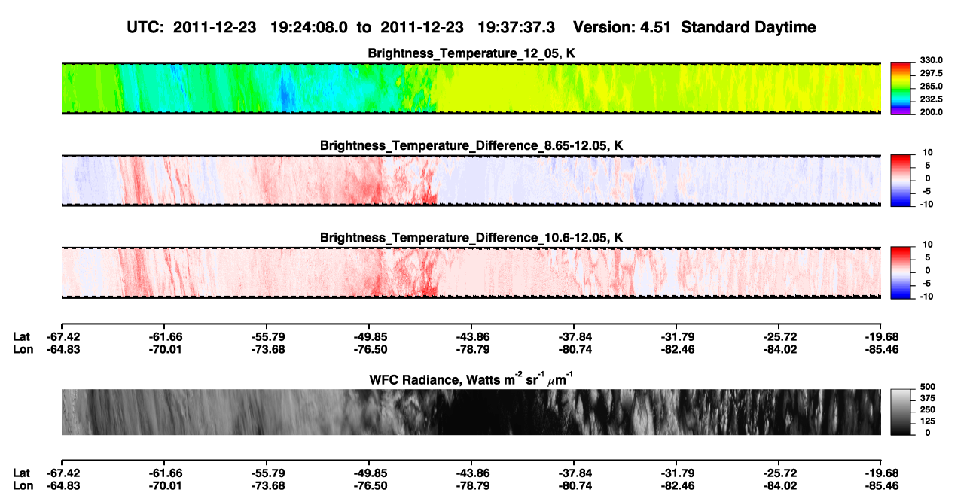
Task: Click the bottom axis Lat label
Action: [x=22, y=473]
